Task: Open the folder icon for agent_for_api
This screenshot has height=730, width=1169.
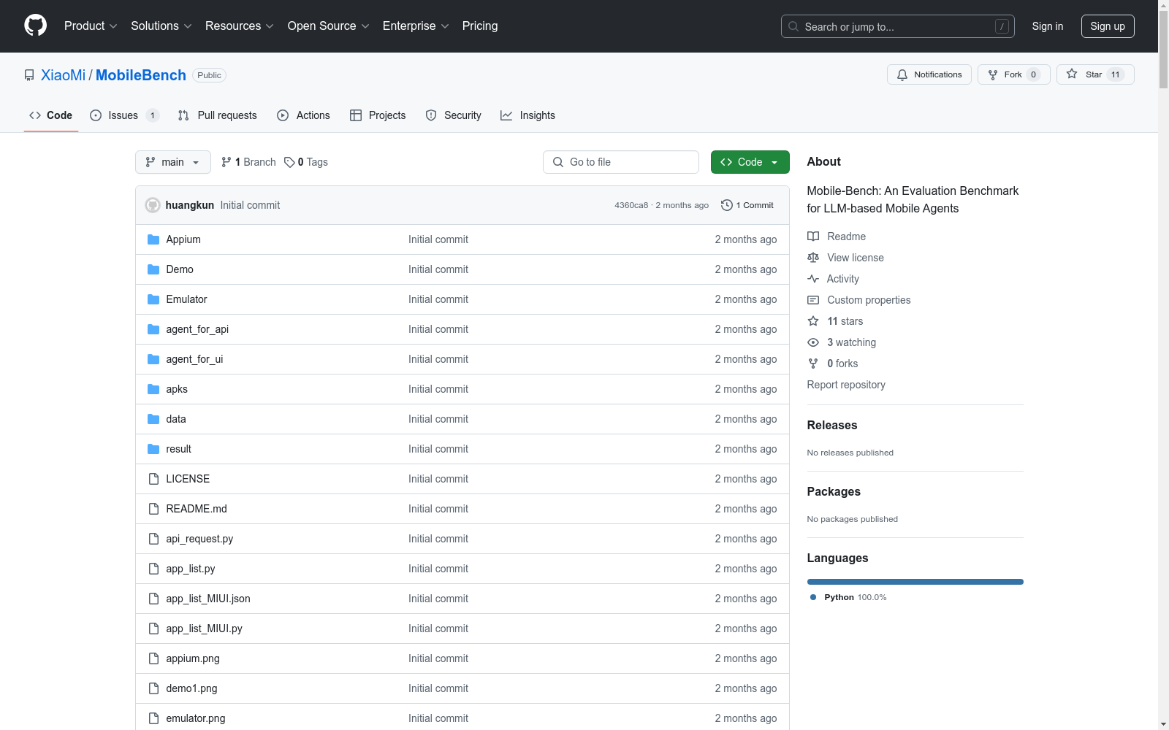Action: pos(153,329)
